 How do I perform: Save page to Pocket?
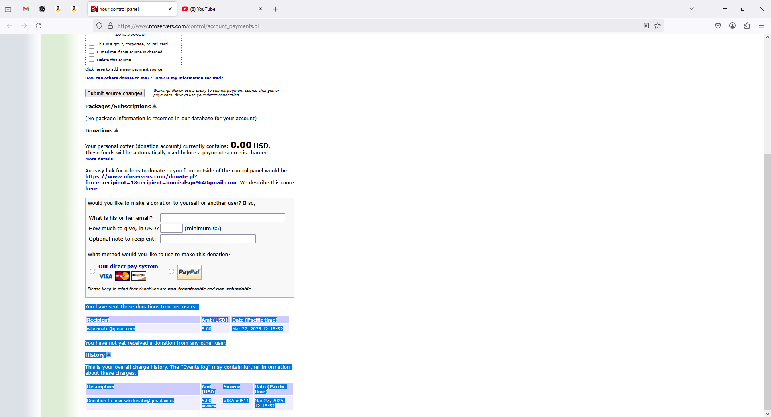point(718,26)
